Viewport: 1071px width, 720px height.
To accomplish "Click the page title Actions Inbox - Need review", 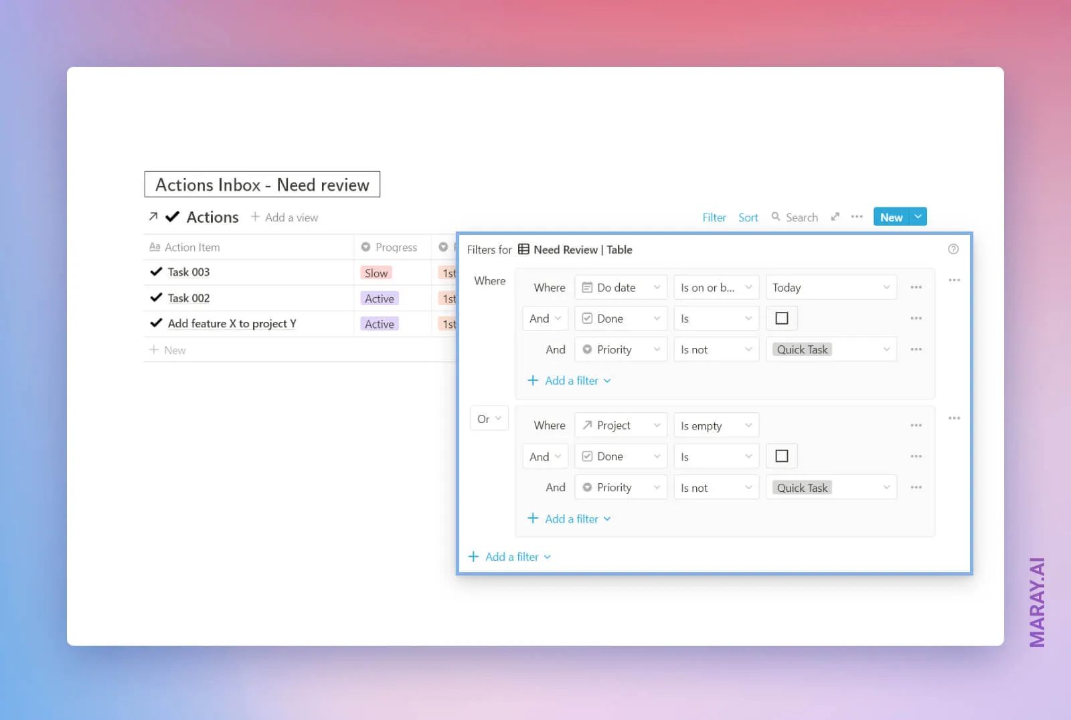I will (262, 185).
